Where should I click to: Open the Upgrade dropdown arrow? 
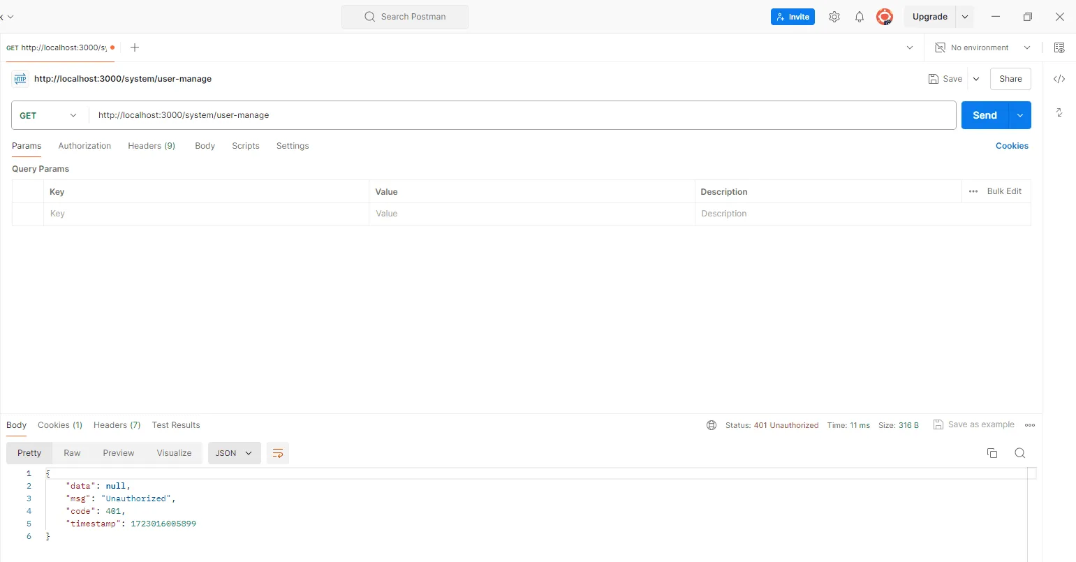click(x=965, y=17)
